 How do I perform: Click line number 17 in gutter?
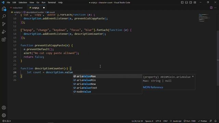(x=15, y=45)
